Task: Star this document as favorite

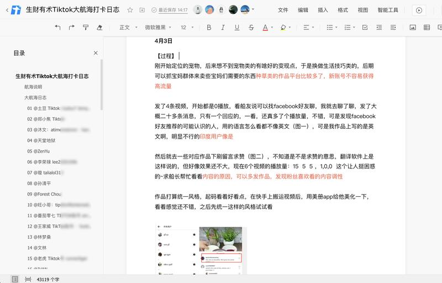Action: [x=130, y=10]
